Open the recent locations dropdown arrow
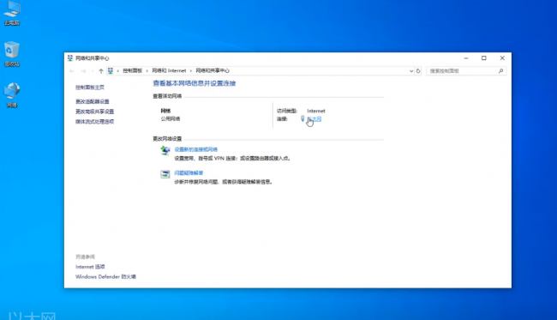Image resolution: width=557 pixels, height=320 pixels. point(93,71)
